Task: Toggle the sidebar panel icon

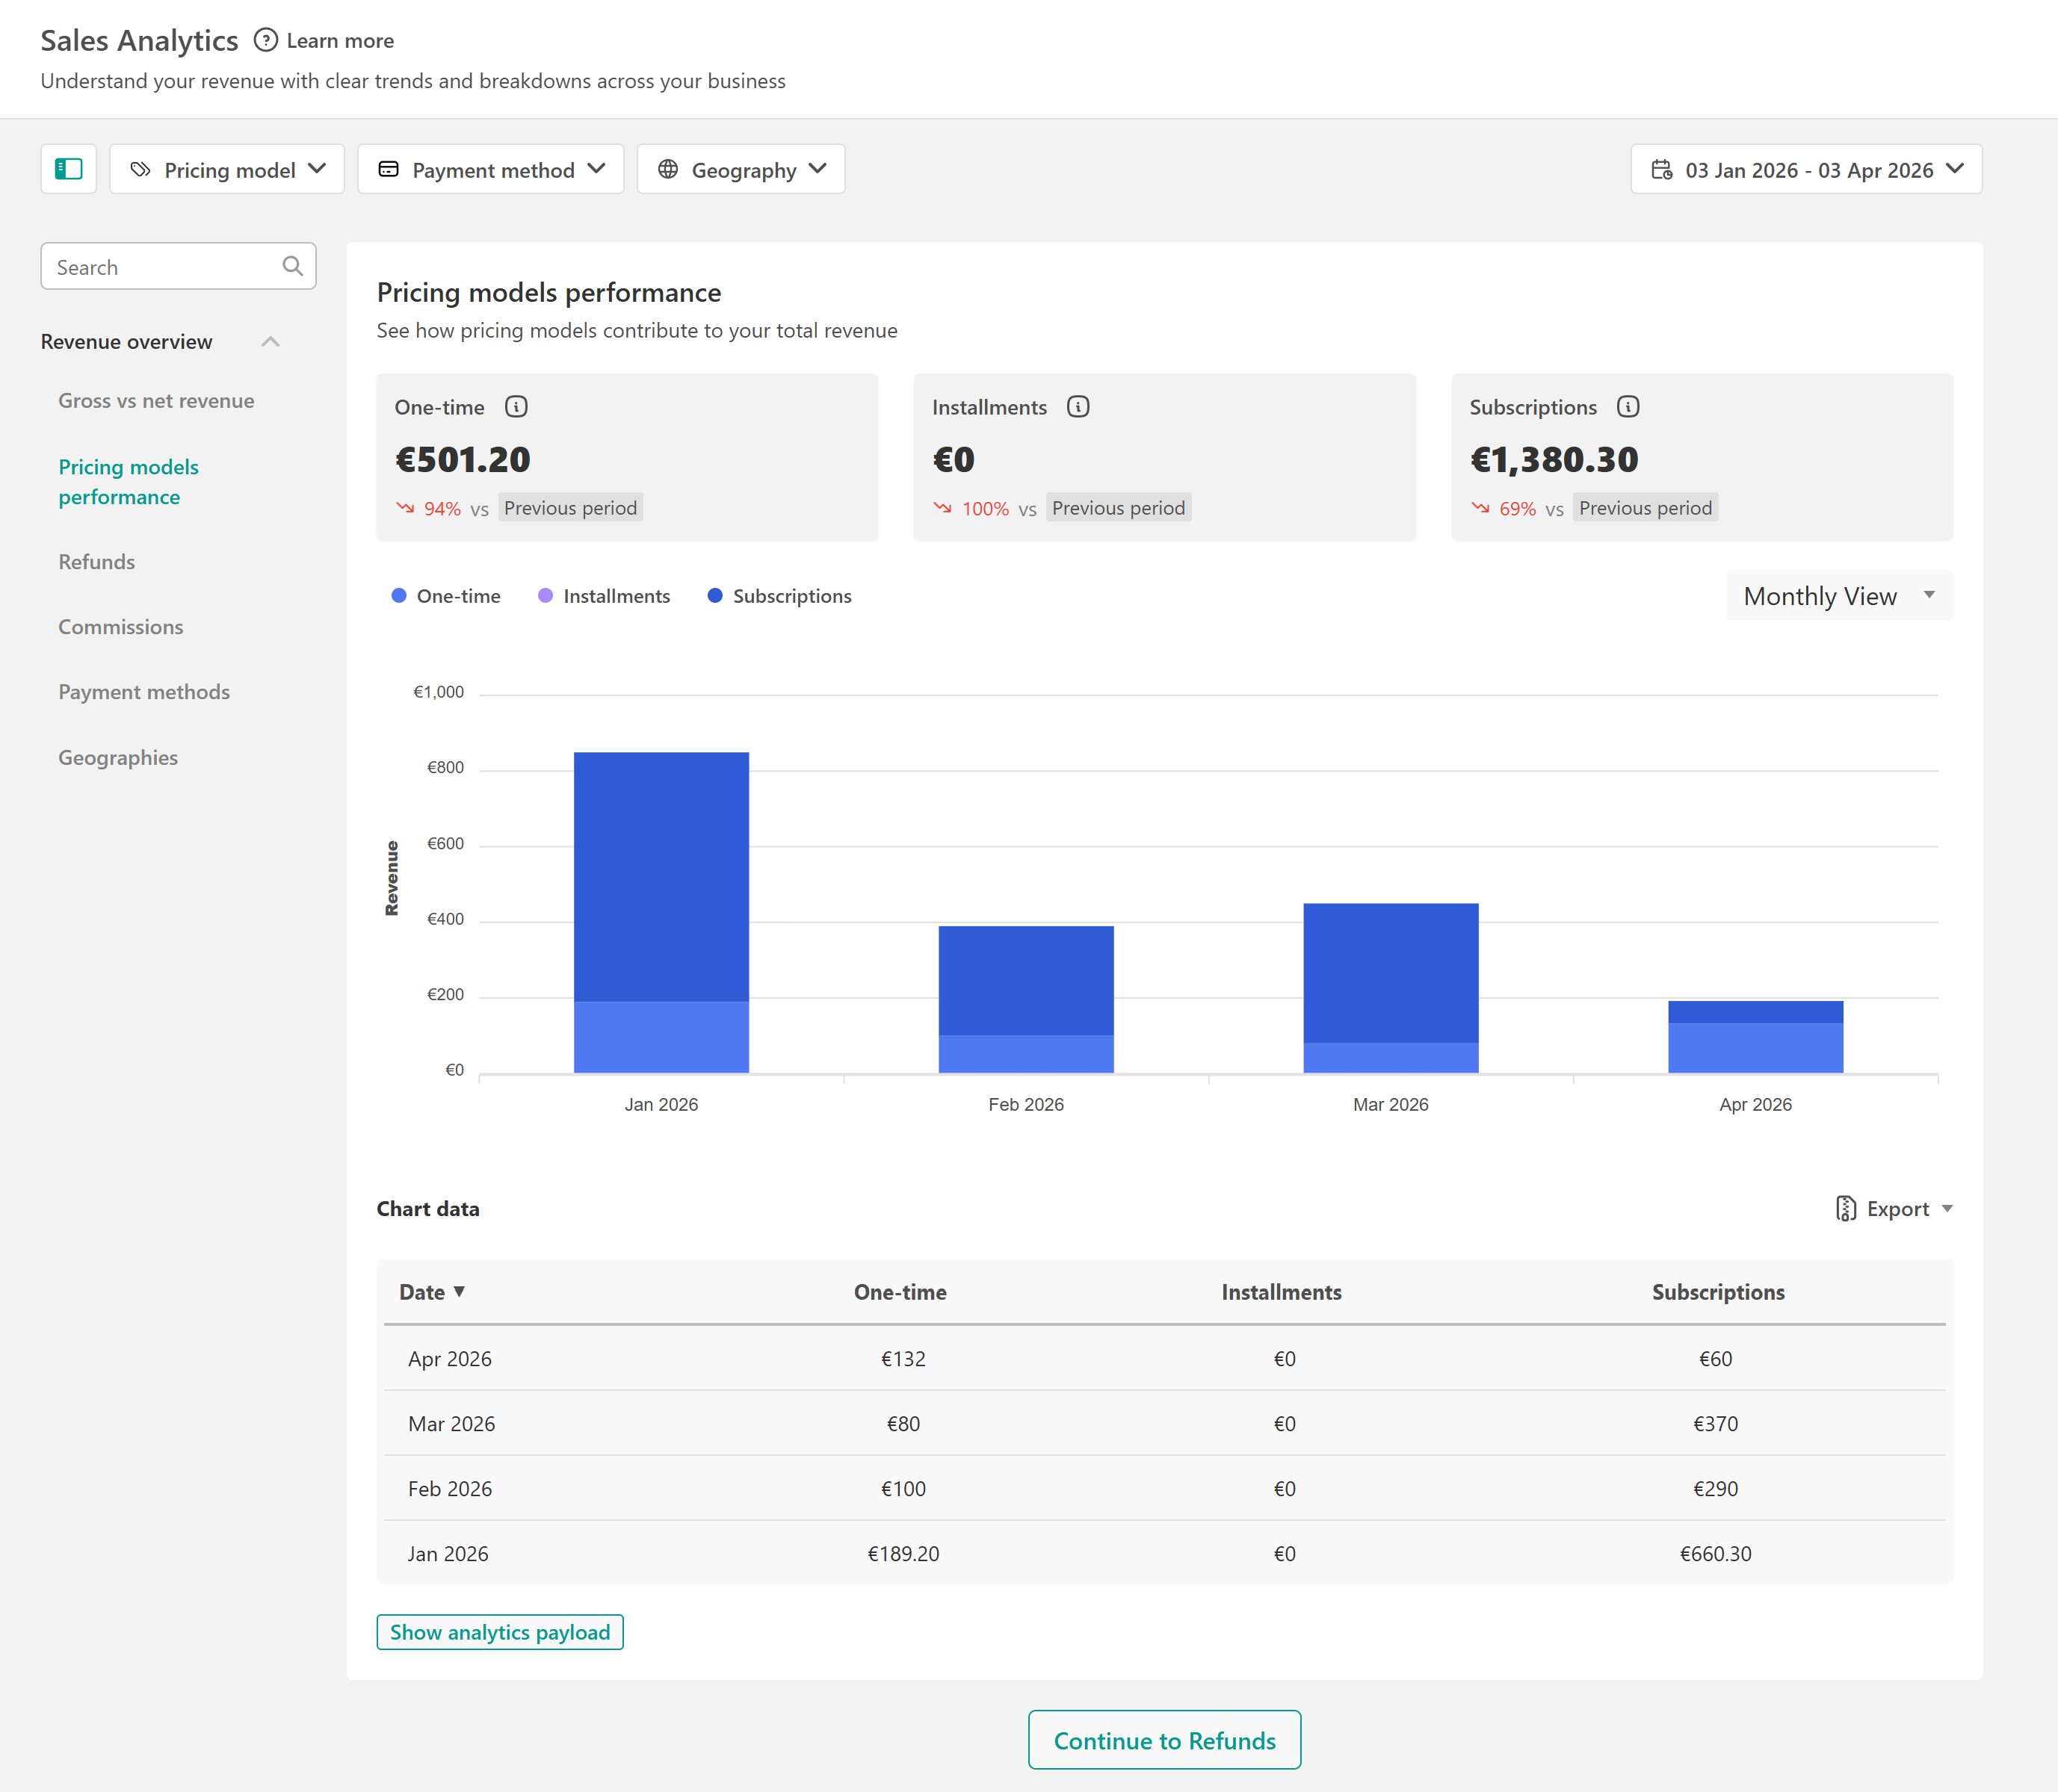Action: click(68, 169)
